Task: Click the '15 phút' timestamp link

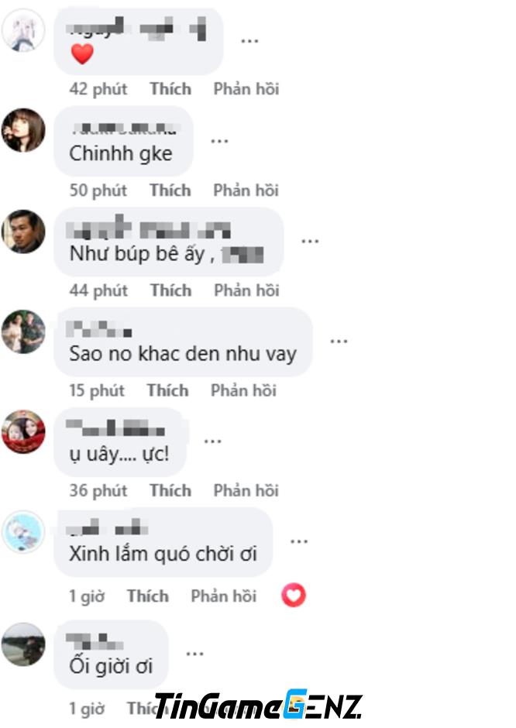Action: click(x=97, y=390)
